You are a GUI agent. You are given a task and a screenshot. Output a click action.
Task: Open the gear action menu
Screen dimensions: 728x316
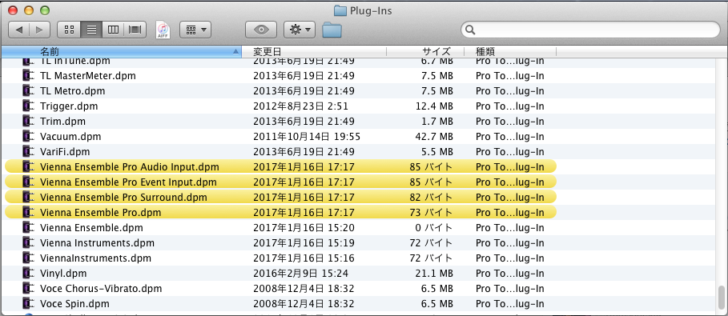(300, 30)
